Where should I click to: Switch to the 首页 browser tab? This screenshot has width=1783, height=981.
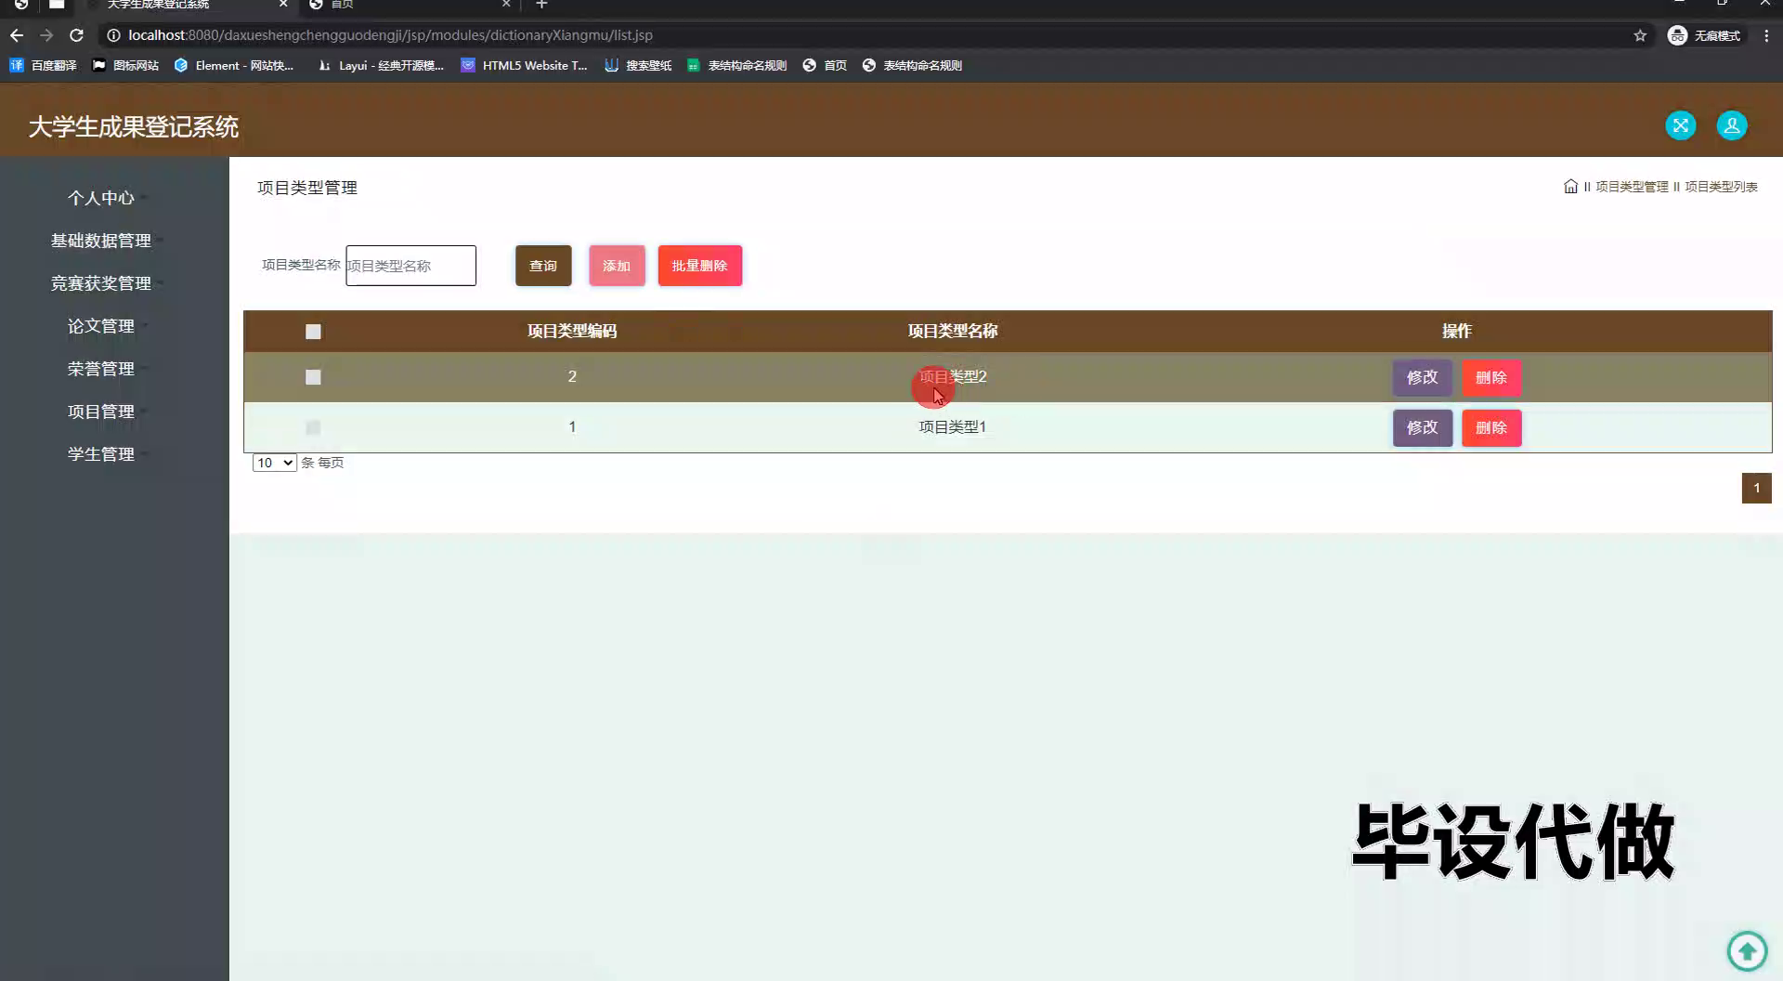409,5
